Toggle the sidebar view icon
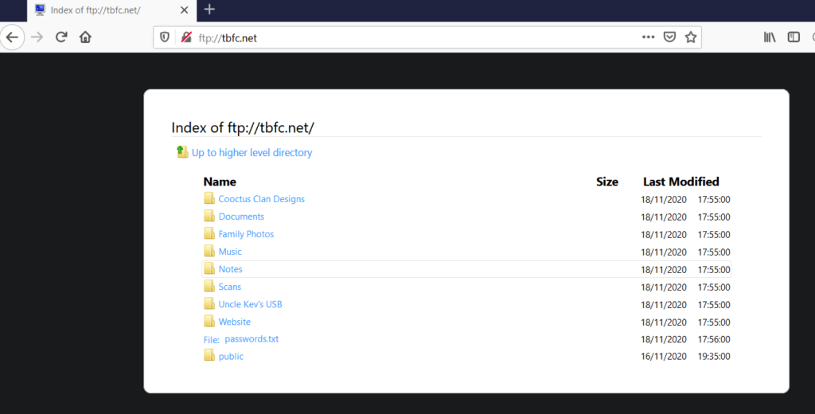The width and height of the screenshot is (815, 414). 794,37
